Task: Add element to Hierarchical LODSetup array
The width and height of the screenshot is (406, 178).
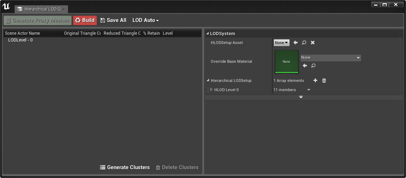Action: click(x=315, y=80)
